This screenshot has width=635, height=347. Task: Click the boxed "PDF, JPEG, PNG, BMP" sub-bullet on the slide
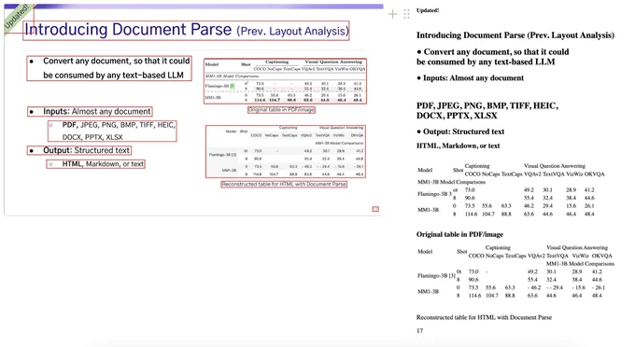(x=112, y=131)
